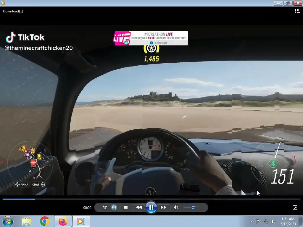Open Action Center flag icon

(259, 221)
